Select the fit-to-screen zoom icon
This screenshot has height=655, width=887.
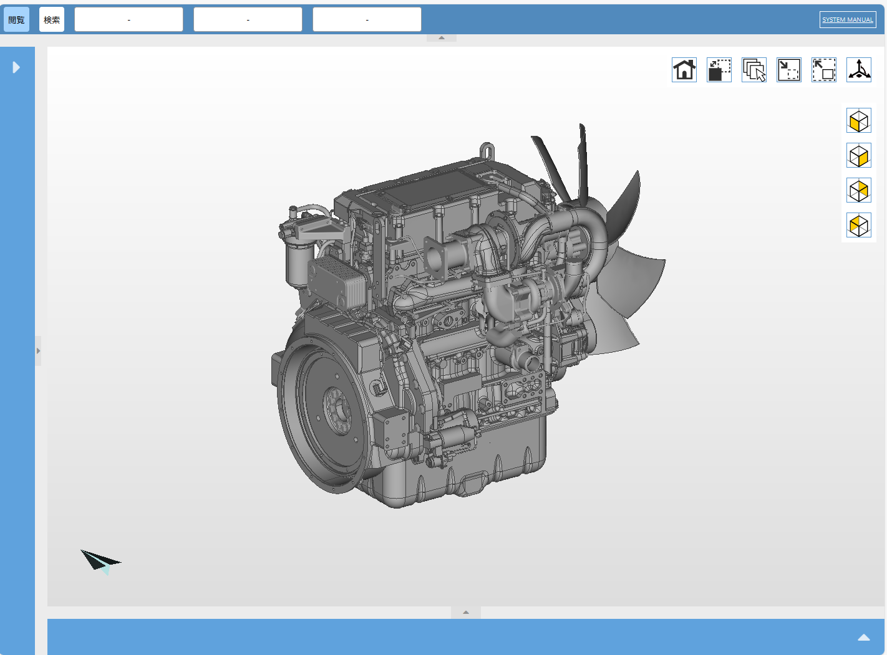[x=719, y=70]
